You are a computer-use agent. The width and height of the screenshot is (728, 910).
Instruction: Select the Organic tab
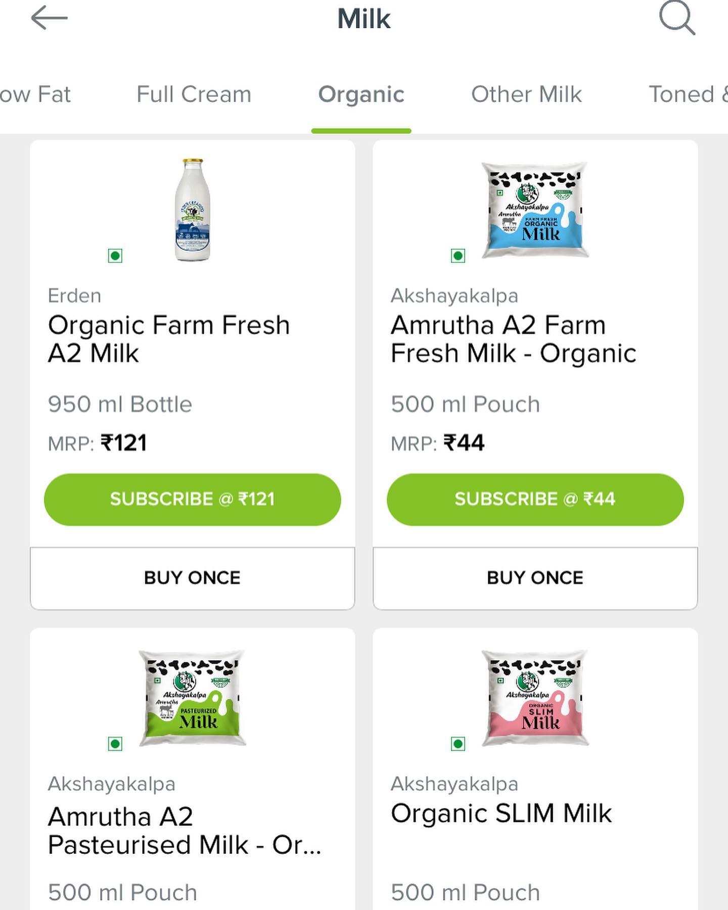(x=361, y=95)
